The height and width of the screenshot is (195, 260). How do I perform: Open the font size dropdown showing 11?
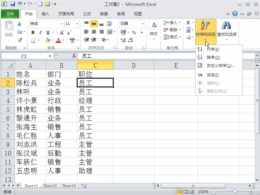pos(77,24)
